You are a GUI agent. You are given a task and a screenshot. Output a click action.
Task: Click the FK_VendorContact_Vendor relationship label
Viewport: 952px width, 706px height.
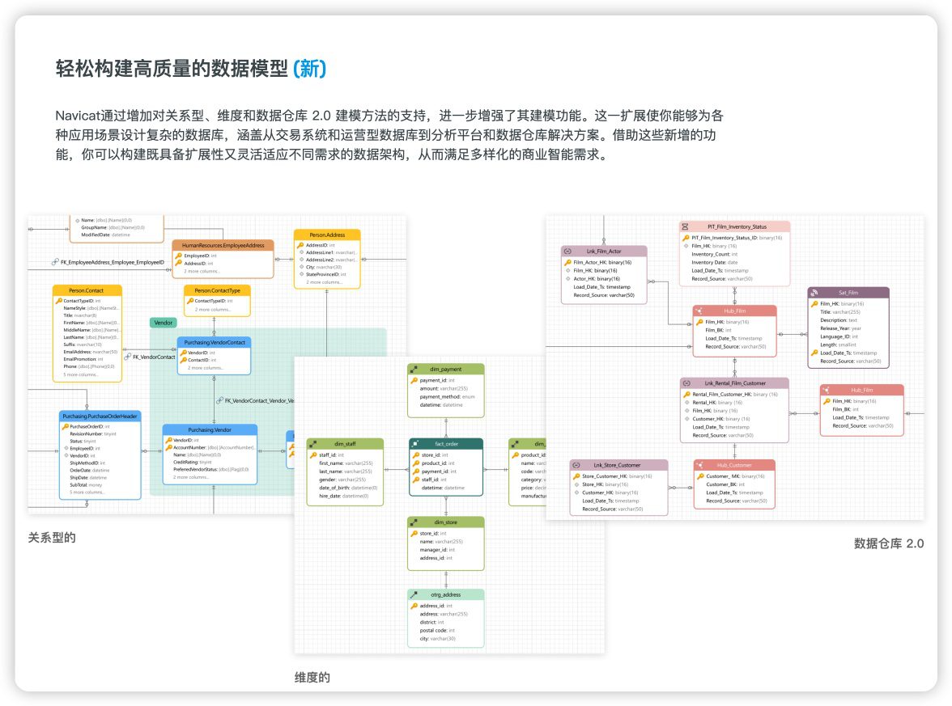[258, 400]
